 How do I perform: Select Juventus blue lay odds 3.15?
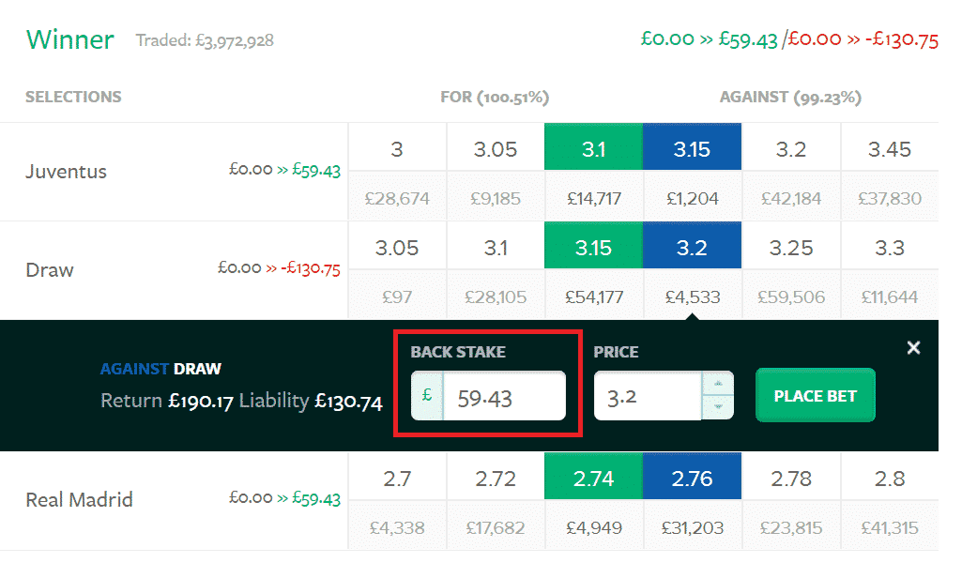(x=692, y=149)
